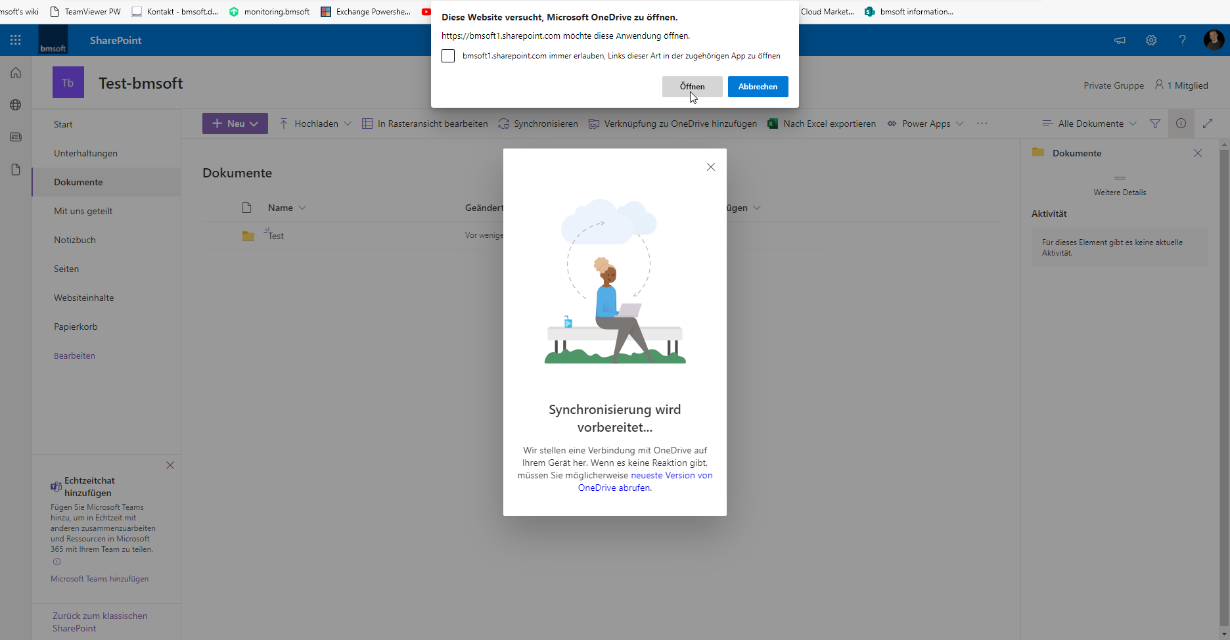Click the Tb site logo tile

[x=68, y=83]
